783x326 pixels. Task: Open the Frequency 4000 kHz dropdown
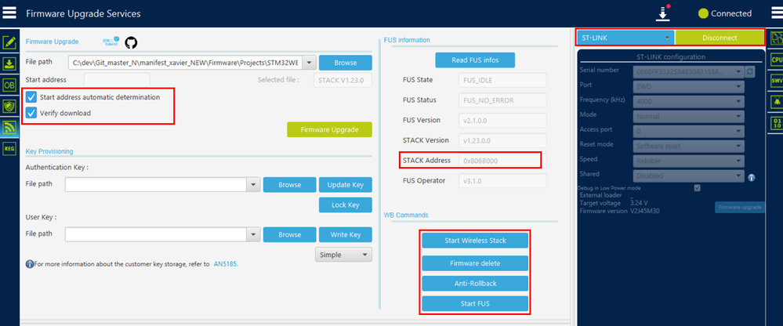click(x=689, y=101)
